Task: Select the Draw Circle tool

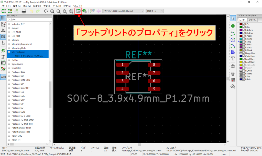Action: tap(233, 40)
